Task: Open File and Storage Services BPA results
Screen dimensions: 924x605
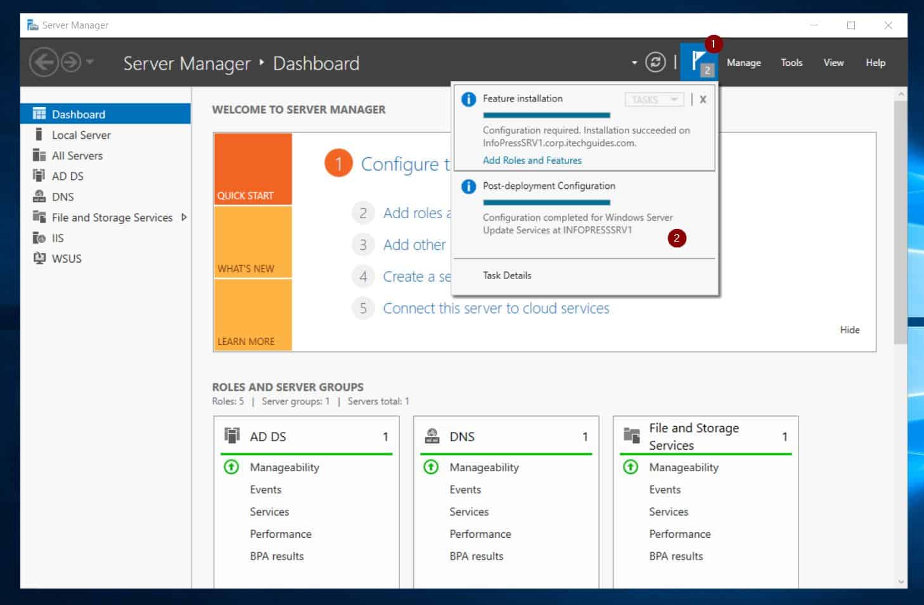Action: click(x=676, y=556)
